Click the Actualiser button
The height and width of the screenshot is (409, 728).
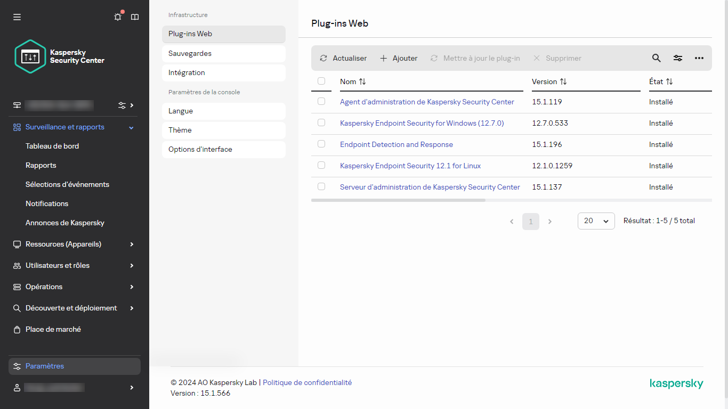click(x=343, y=58)
